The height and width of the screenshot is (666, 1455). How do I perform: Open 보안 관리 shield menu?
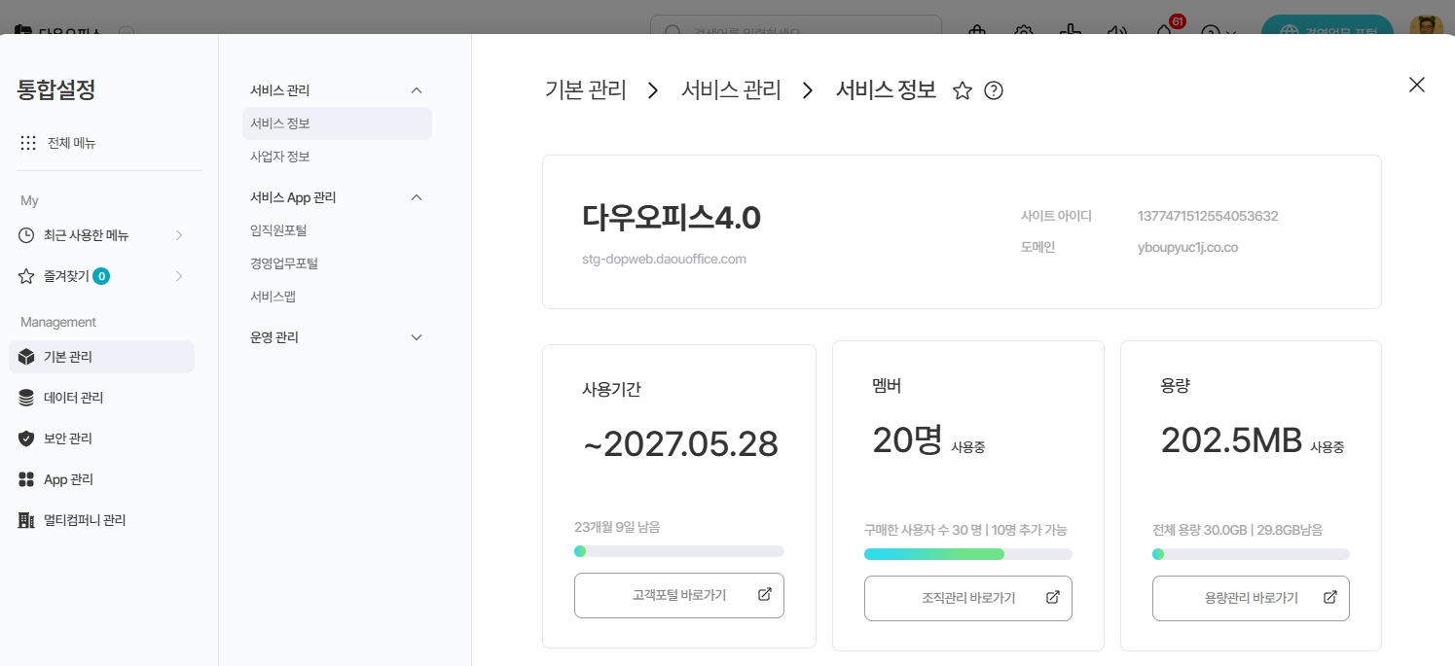click(68, 438)
